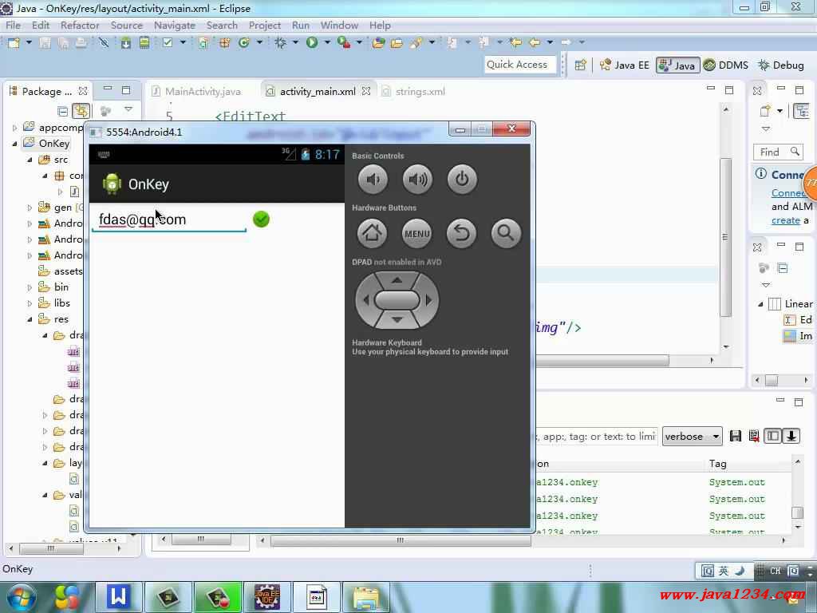Click Collapse All in Package Explorer
Screen dimensions: 817x613
[62, 111]
